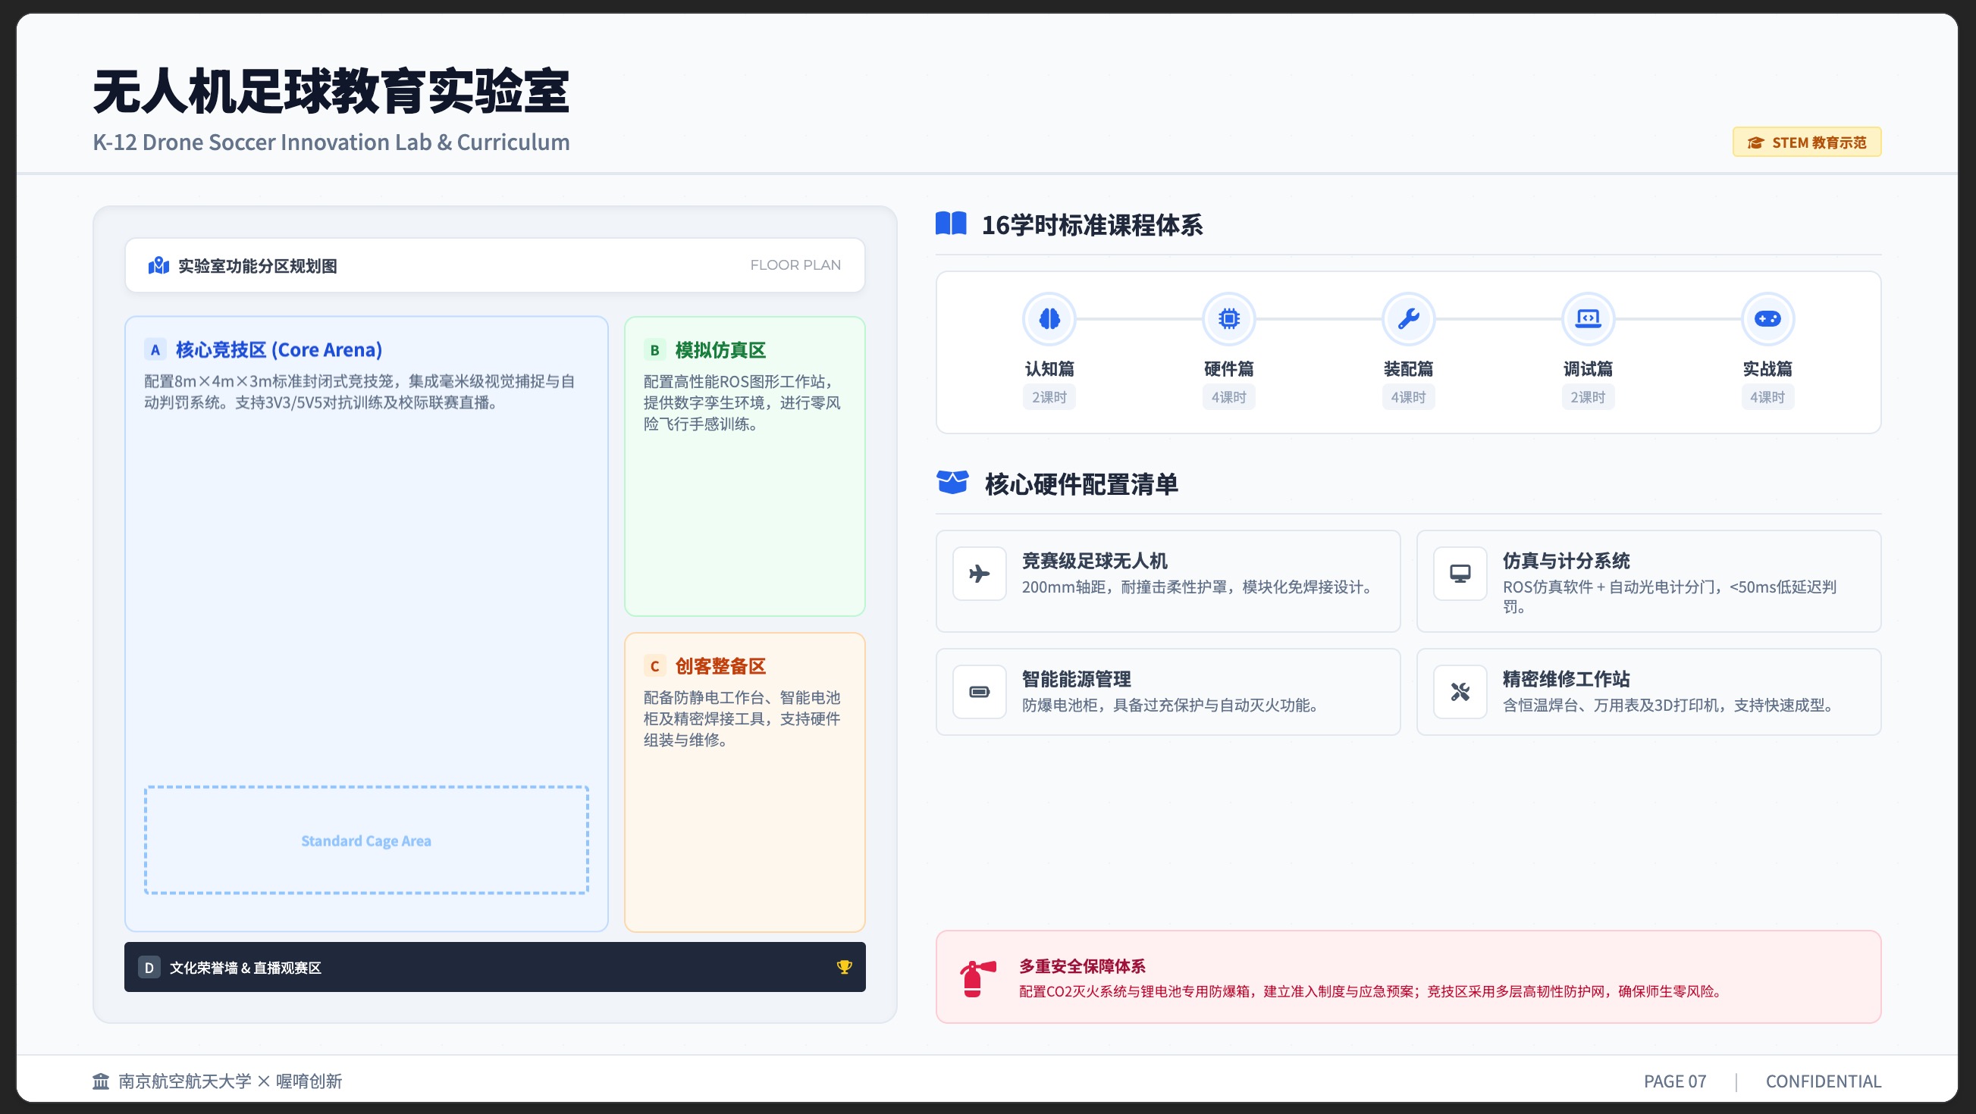Click the 实战篇 step label
1976x1114 pixels.
pos(1767,368)
